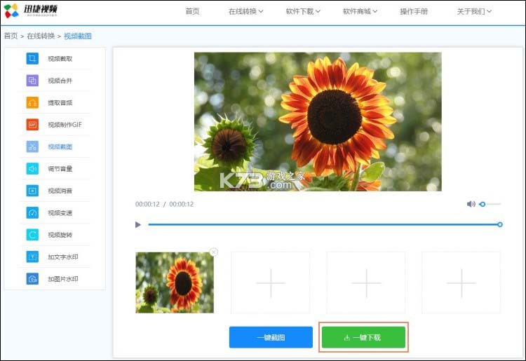Image resolution: width=526 pixels, height=361 pixels.
Task: Expand the 软件下载 navigation dropdown
Action: (x=303, y=11)
